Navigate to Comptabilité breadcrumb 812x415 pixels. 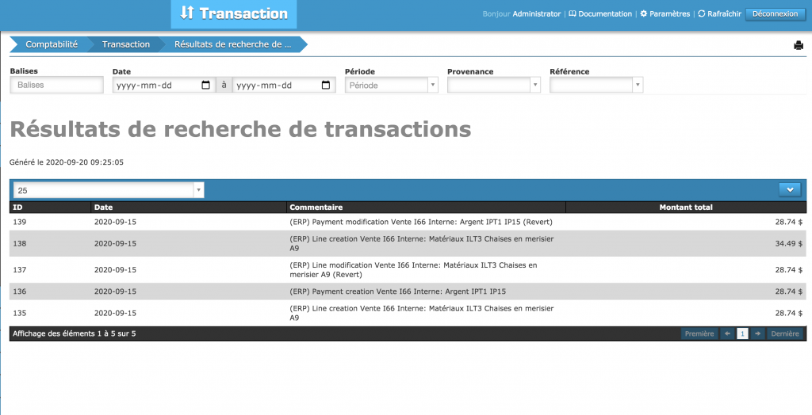tap(51, 44)
